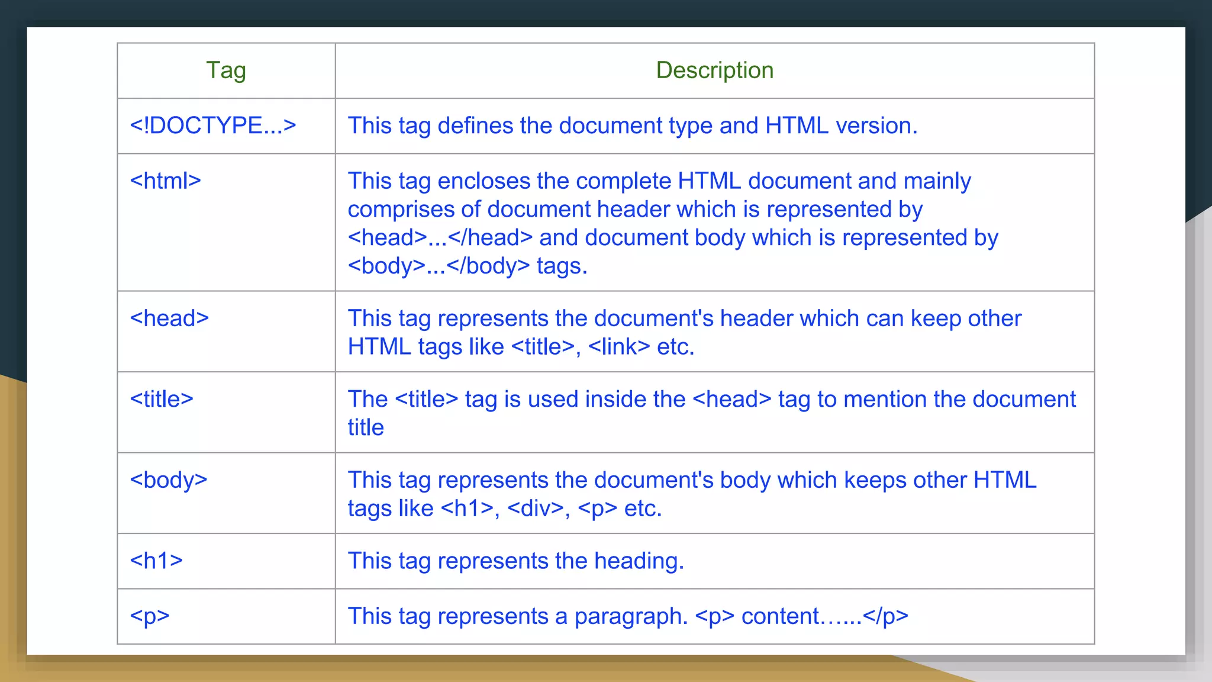The height and width of the screenshot is (682, 1212).
Task: Click the text '<head>...</head>' in html description
Action: point(440,237)
